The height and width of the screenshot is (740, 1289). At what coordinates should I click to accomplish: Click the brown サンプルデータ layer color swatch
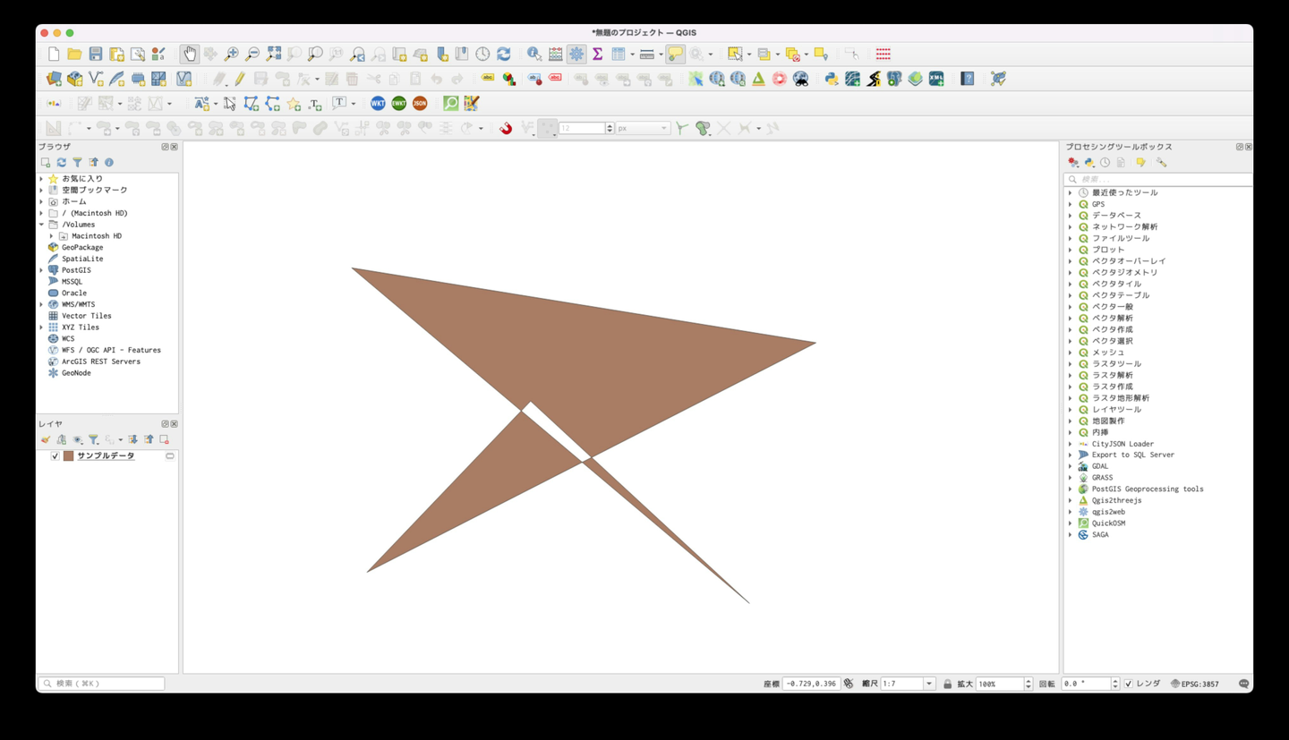68,456
